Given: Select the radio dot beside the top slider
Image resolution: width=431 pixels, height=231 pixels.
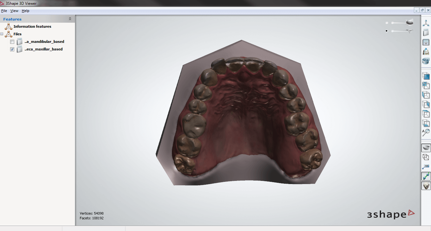Looking at the screenshot, I should [x=387, y=23].
